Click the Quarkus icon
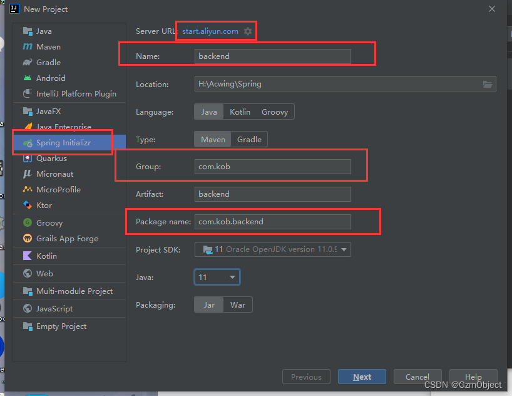 coord(28,159)
